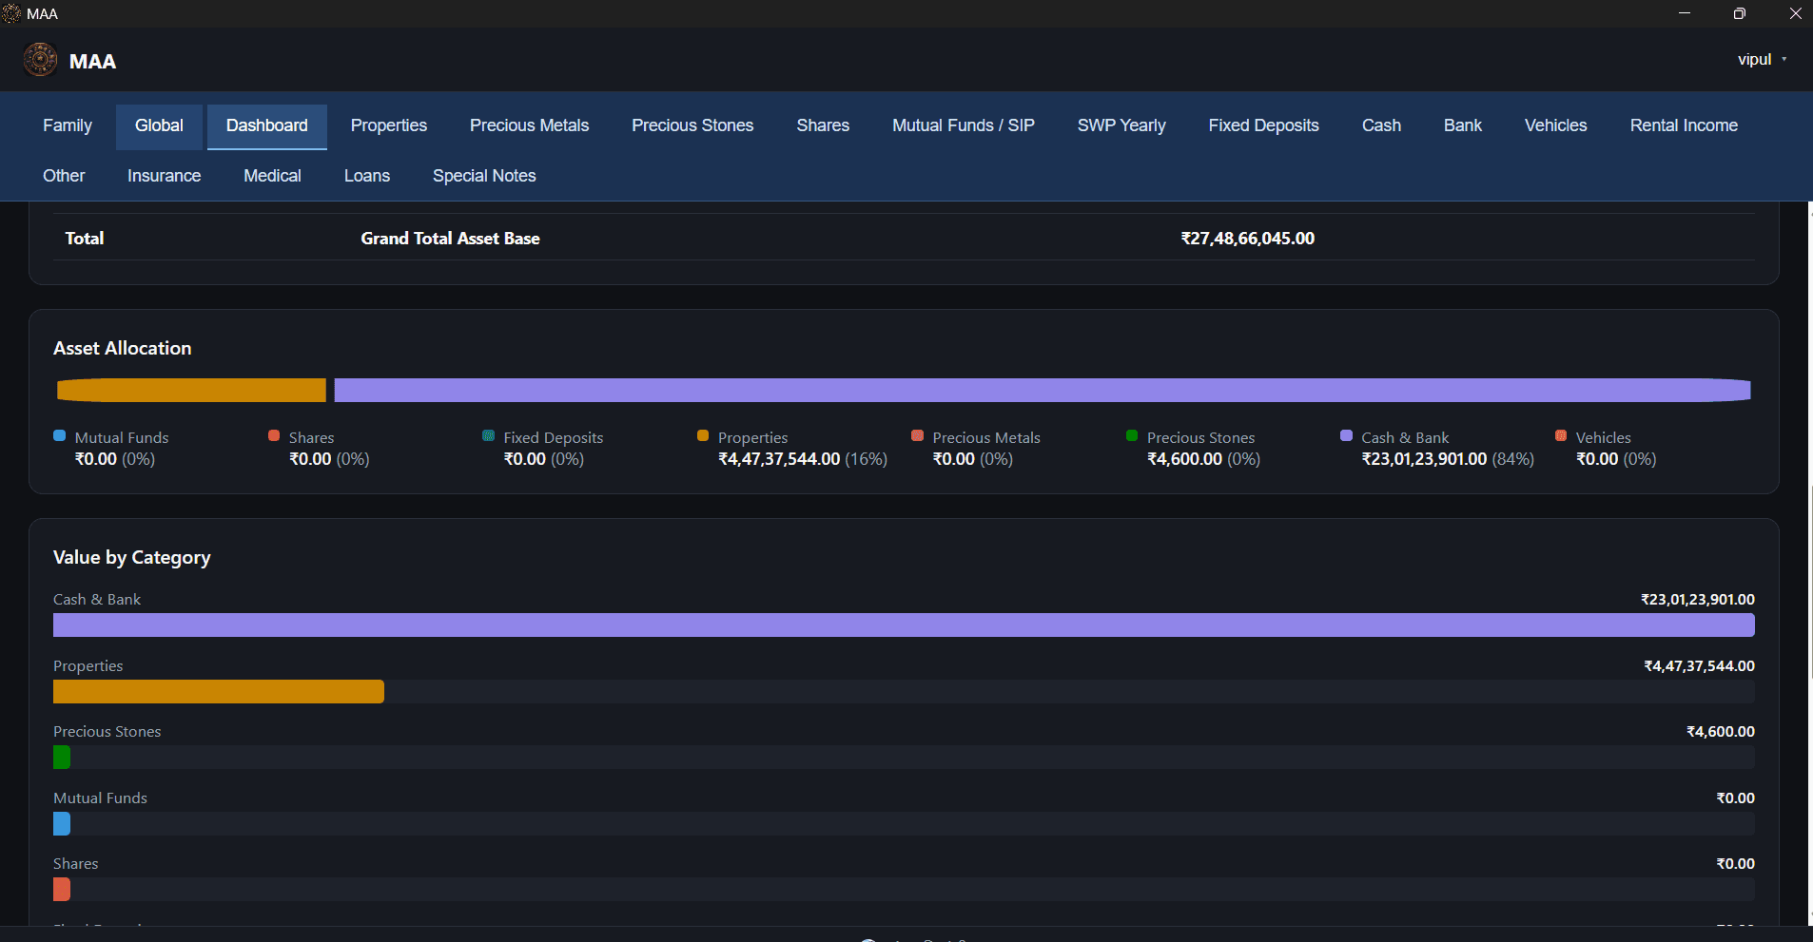Open the vipul user dropdown
This screenshot has width=1813, height=942.
1762,59
